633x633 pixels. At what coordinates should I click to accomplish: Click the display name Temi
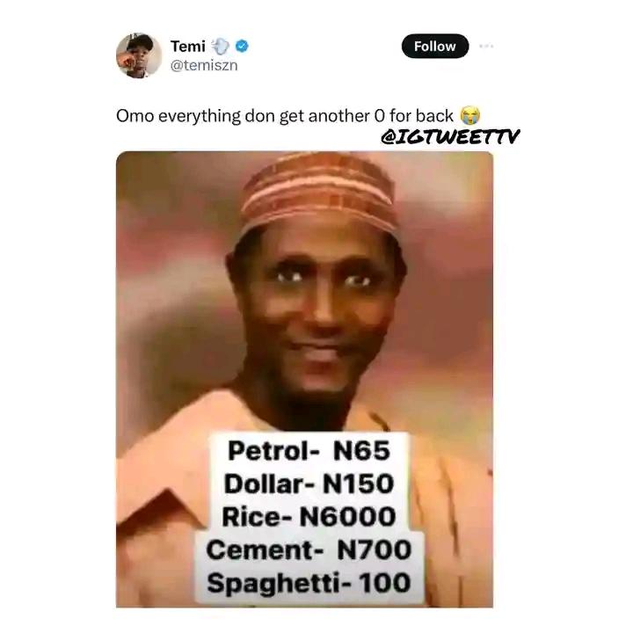(x=188, y=47)
